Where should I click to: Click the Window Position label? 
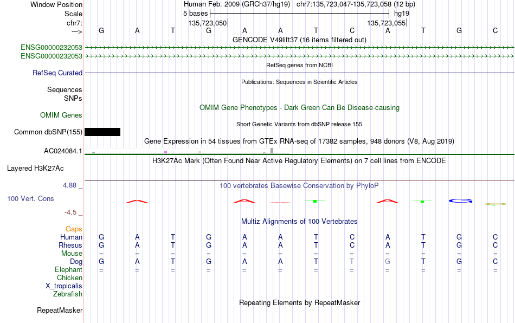pos(56,4)
